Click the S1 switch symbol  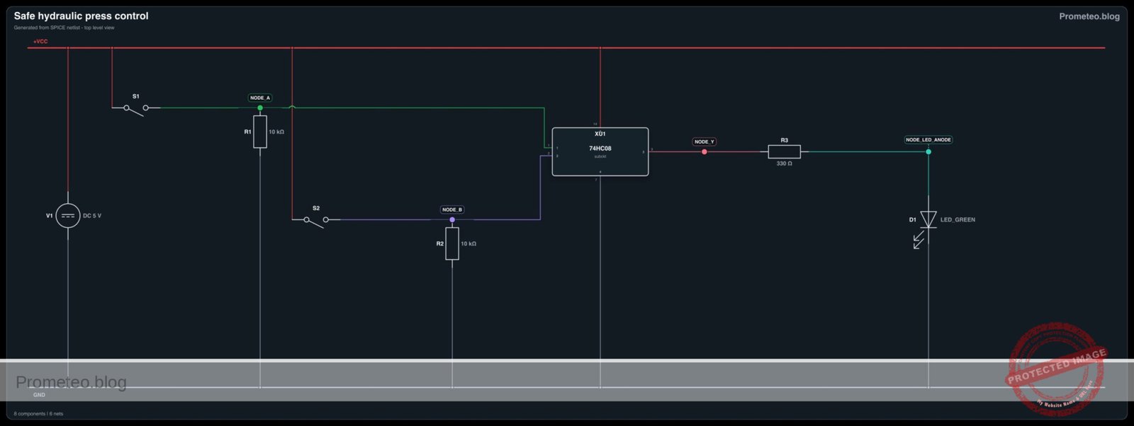(x=136, y=109)
